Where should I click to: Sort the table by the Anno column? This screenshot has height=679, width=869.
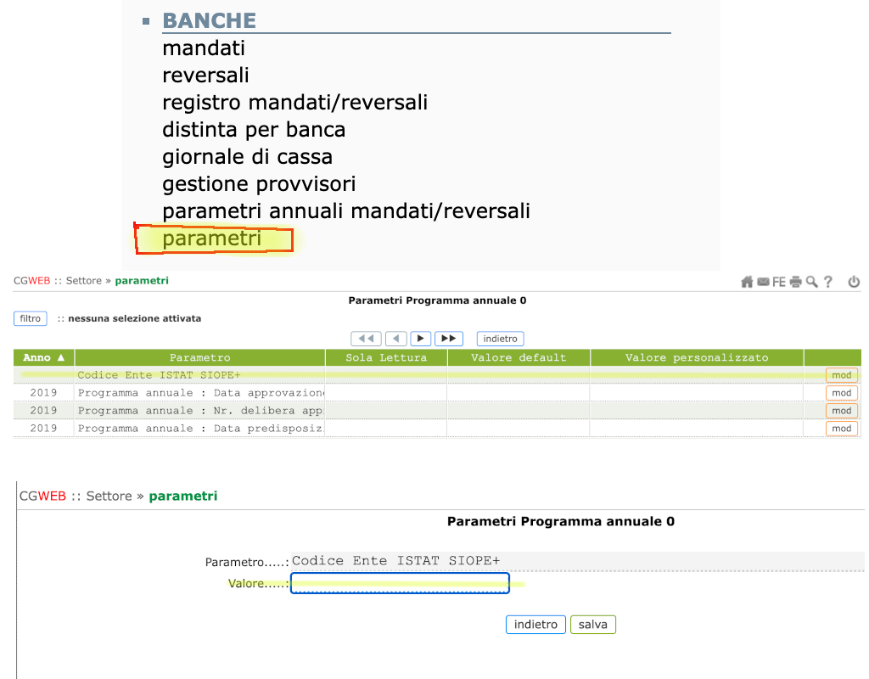pyautogui.click(x=43, y=357)
